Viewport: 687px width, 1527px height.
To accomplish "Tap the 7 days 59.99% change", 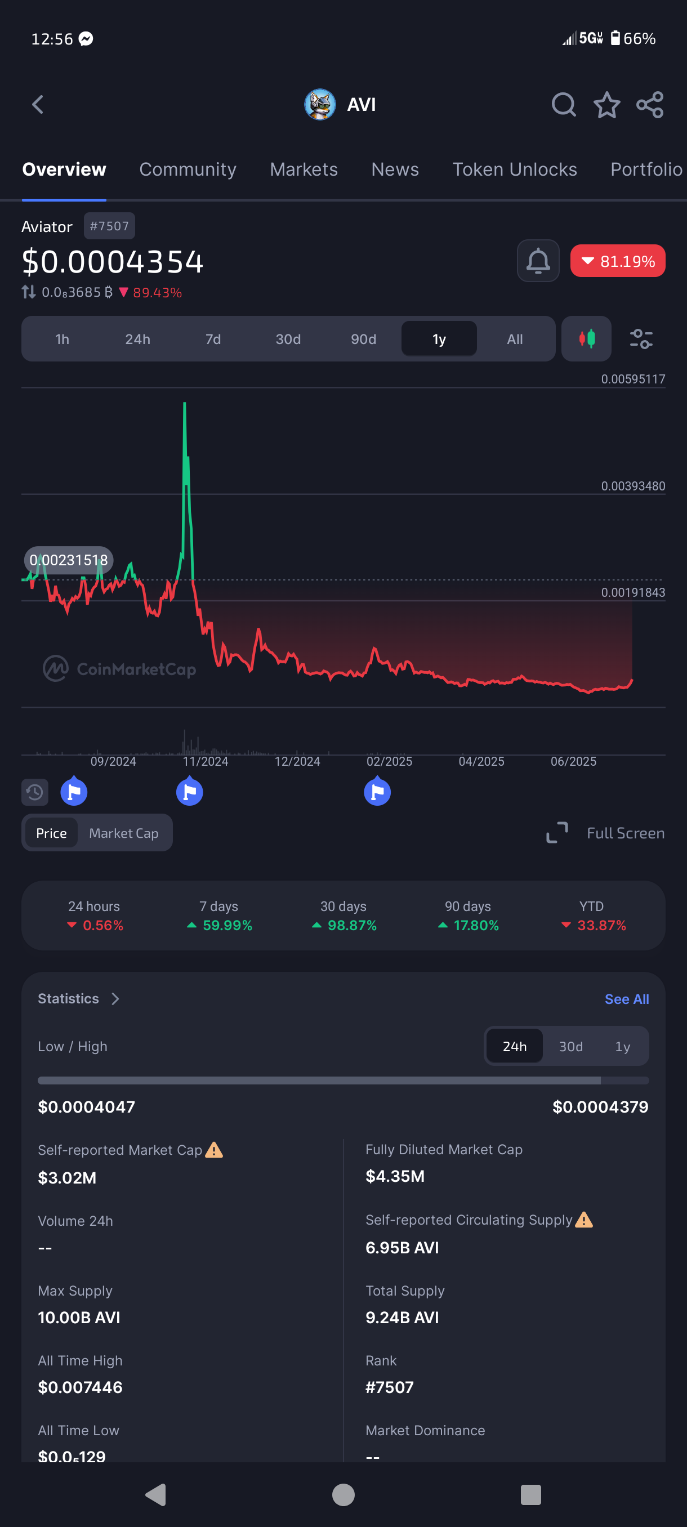I will tap(218, 916).
